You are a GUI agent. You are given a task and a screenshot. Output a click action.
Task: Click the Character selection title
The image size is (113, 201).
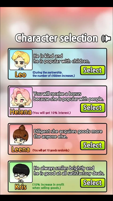[56, 38]
